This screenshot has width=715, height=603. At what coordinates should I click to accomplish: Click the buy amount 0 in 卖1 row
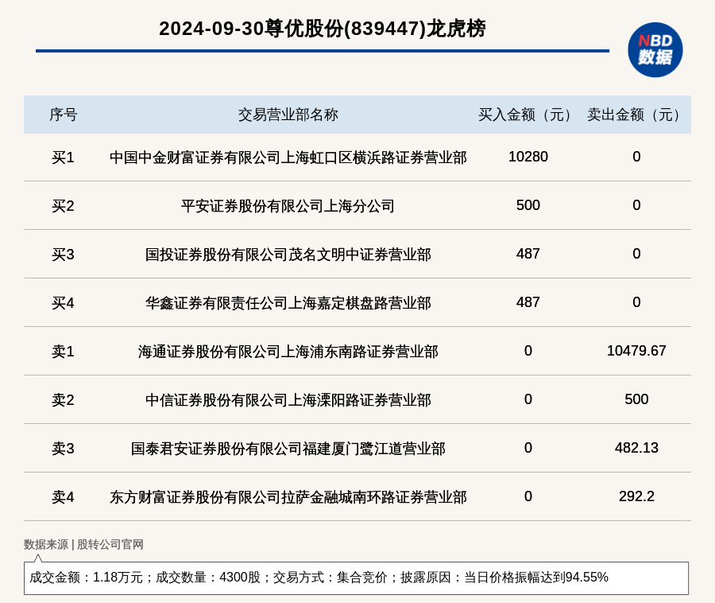click(x=528, y=351)
